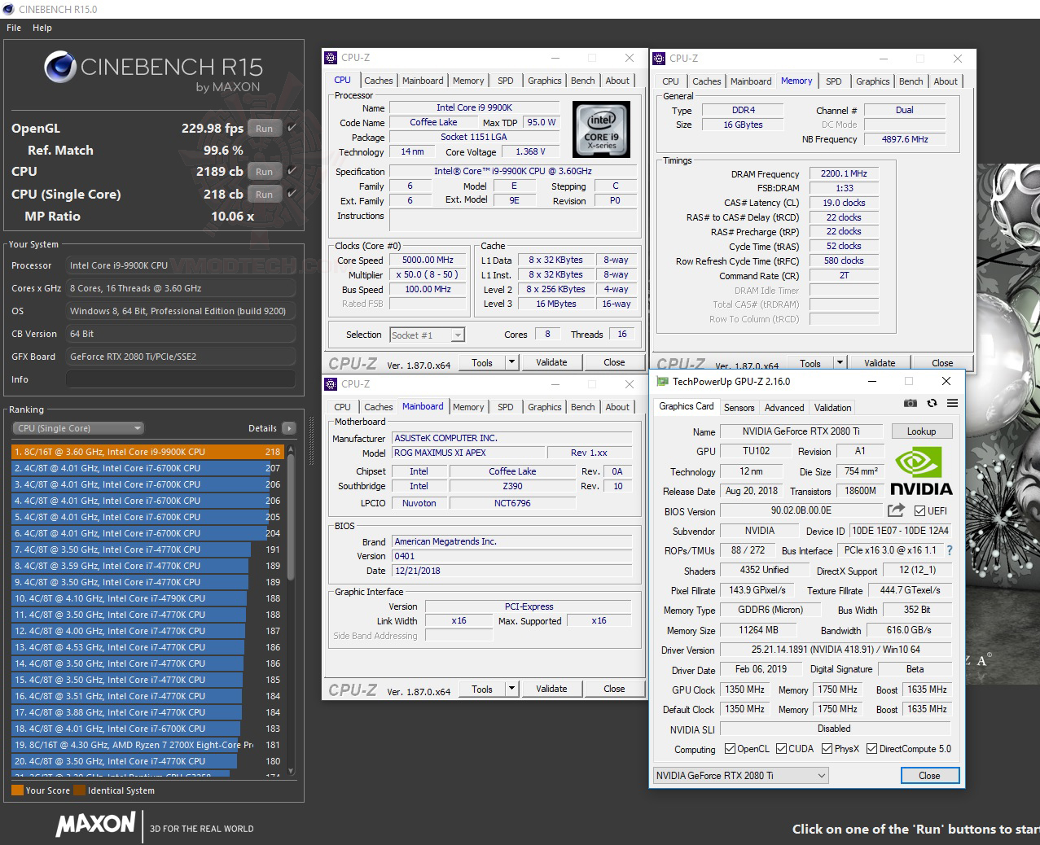Click the Core Speed 5000.00 MHz field
The image size is (1040, 845).
[x=428, y=260]
